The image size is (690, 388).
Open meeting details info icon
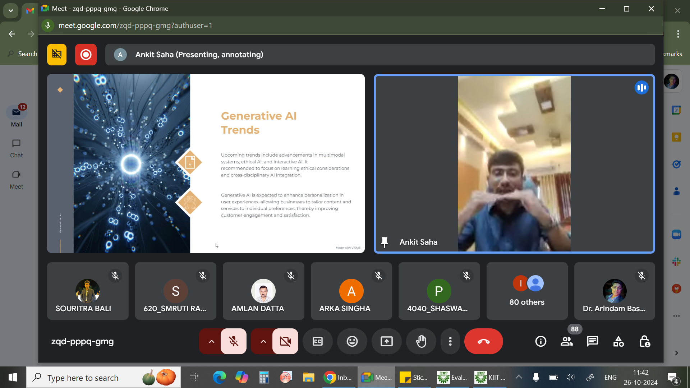[541, 341]
